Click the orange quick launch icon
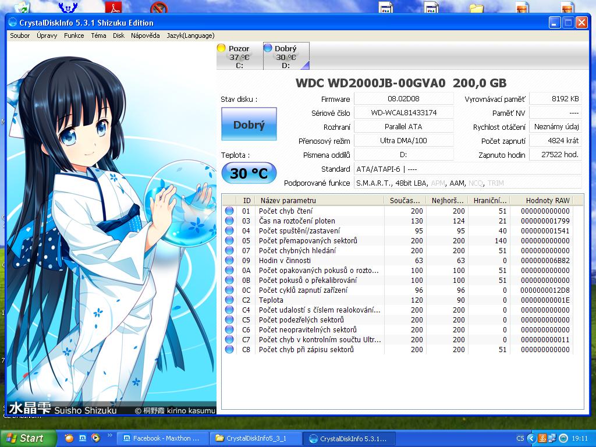The width and height of the screenshot is (596, 447). click(x=69, y=438)
